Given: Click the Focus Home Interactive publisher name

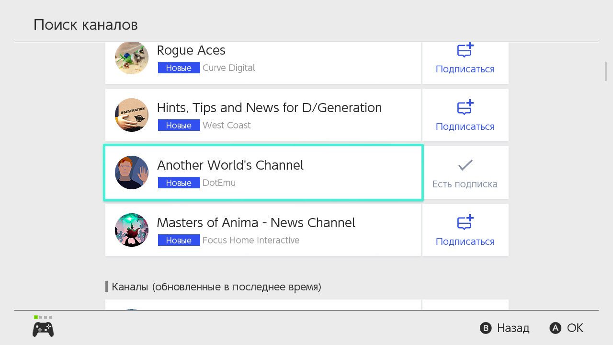Looking at the screenshot, I should click(x=251, y=241).
